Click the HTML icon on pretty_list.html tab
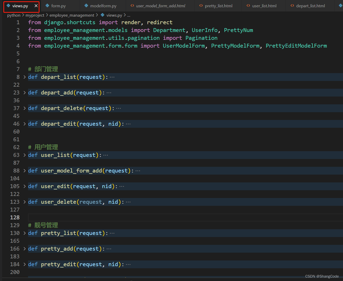The image size is (343, 281). coord(201,5)
